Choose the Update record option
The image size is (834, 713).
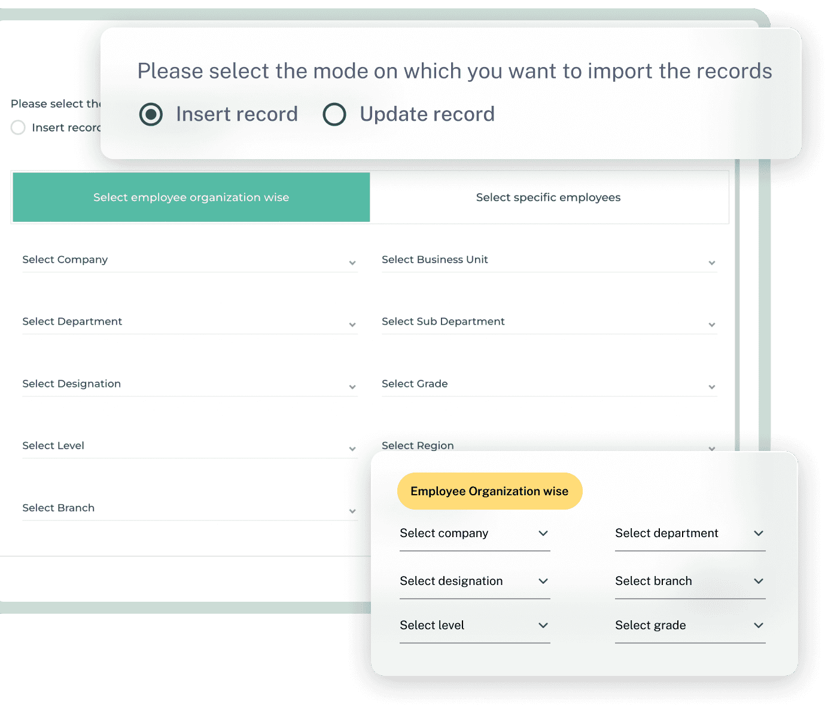(x=335, y=114)
